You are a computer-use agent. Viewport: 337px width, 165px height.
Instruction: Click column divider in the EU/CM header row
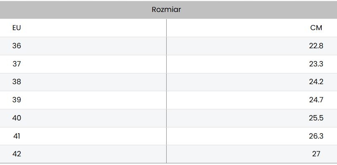click(167, 28)
